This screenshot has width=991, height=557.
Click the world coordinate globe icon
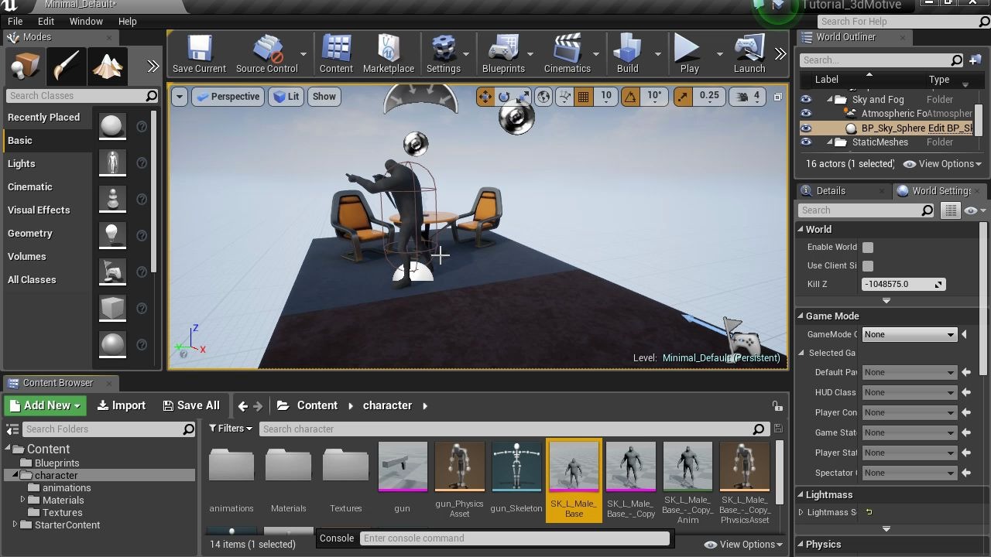(544, 96)
